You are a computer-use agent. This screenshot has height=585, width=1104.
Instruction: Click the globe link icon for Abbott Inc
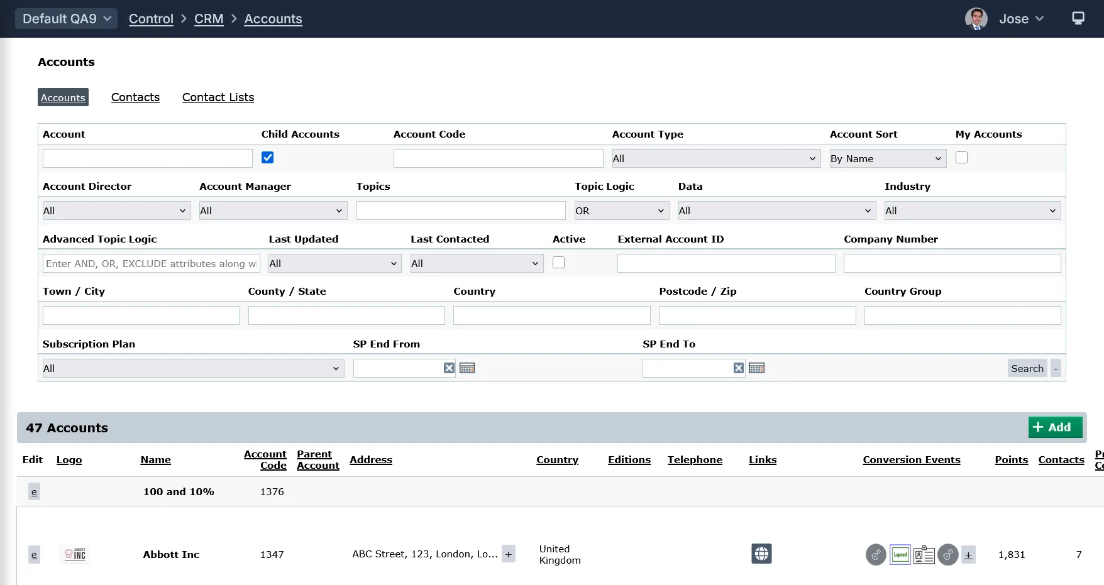761,554
